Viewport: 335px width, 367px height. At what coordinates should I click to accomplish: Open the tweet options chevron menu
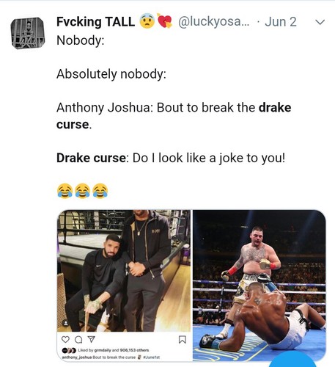pyautogui.click(x=320, y=22)
